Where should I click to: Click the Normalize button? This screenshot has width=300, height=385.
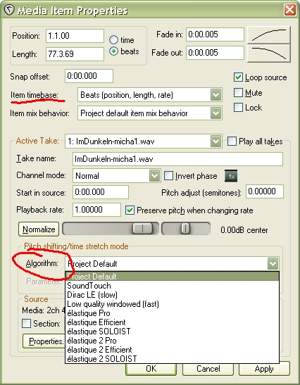click(x=39, y=229)
